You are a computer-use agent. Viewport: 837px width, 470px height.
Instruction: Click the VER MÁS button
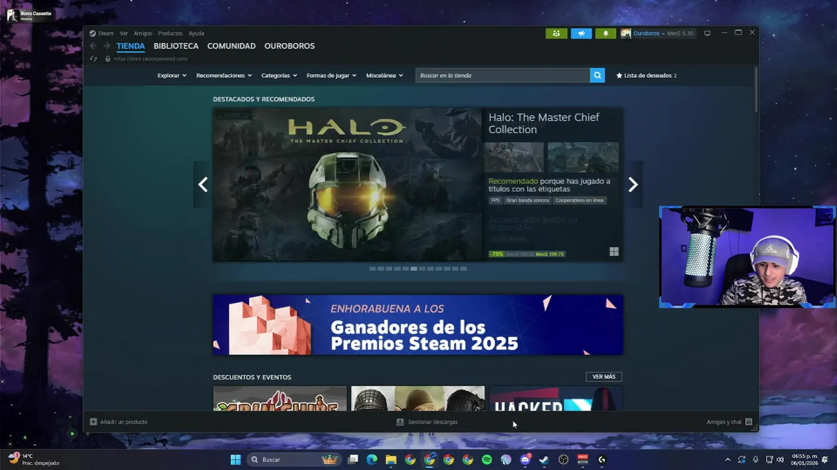[x=604, y=377]
